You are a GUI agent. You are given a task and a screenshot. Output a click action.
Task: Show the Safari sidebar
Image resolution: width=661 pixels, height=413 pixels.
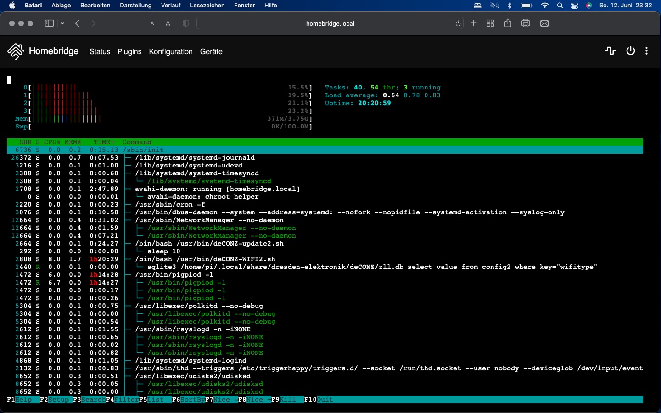tap(49, 23)
